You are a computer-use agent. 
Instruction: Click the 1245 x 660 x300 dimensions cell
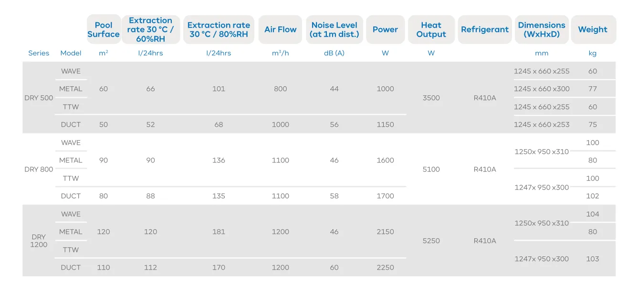pyautogui.click(x=542, y=89)
